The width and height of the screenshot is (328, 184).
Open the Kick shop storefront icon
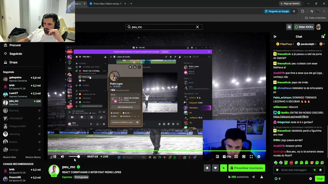[289, 27]
